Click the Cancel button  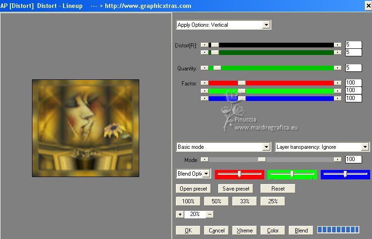coord(216,230)
